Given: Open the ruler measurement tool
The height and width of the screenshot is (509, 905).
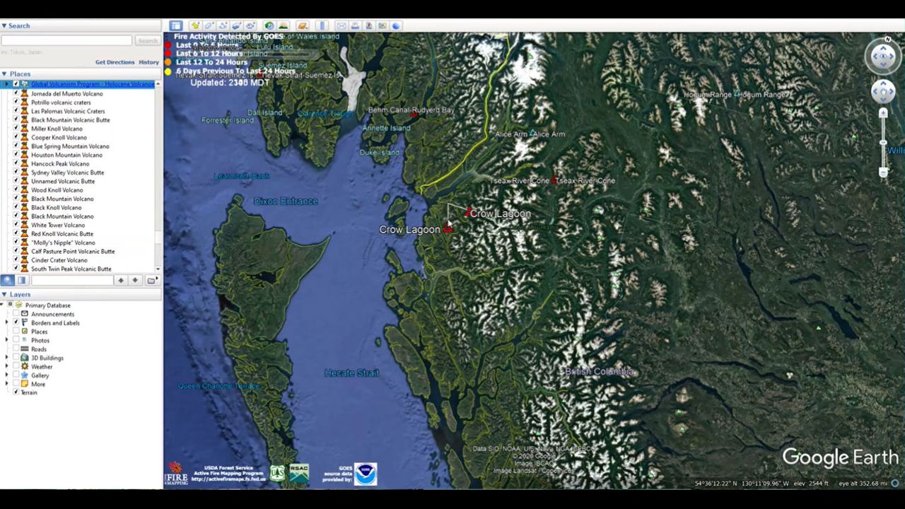Looking at the screenshot, I should click(x=322, y=26).
